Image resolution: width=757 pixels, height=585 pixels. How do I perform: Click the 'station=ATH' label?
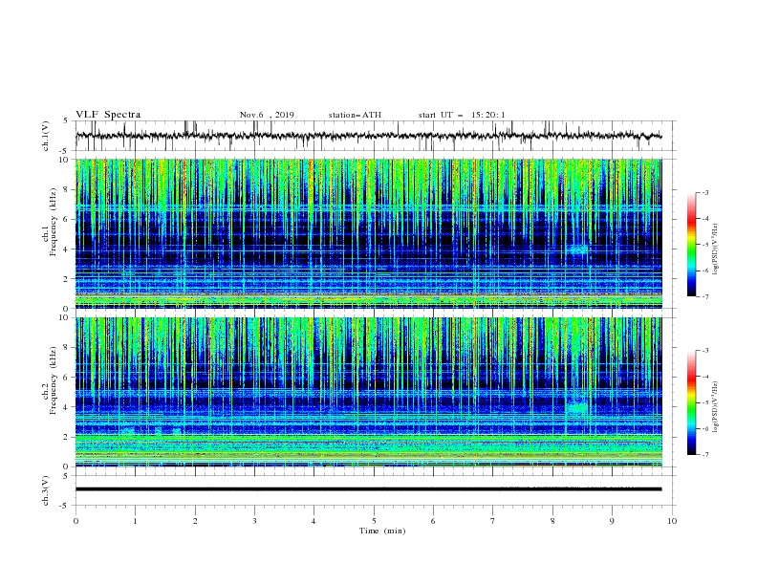(x=355, y=115)
